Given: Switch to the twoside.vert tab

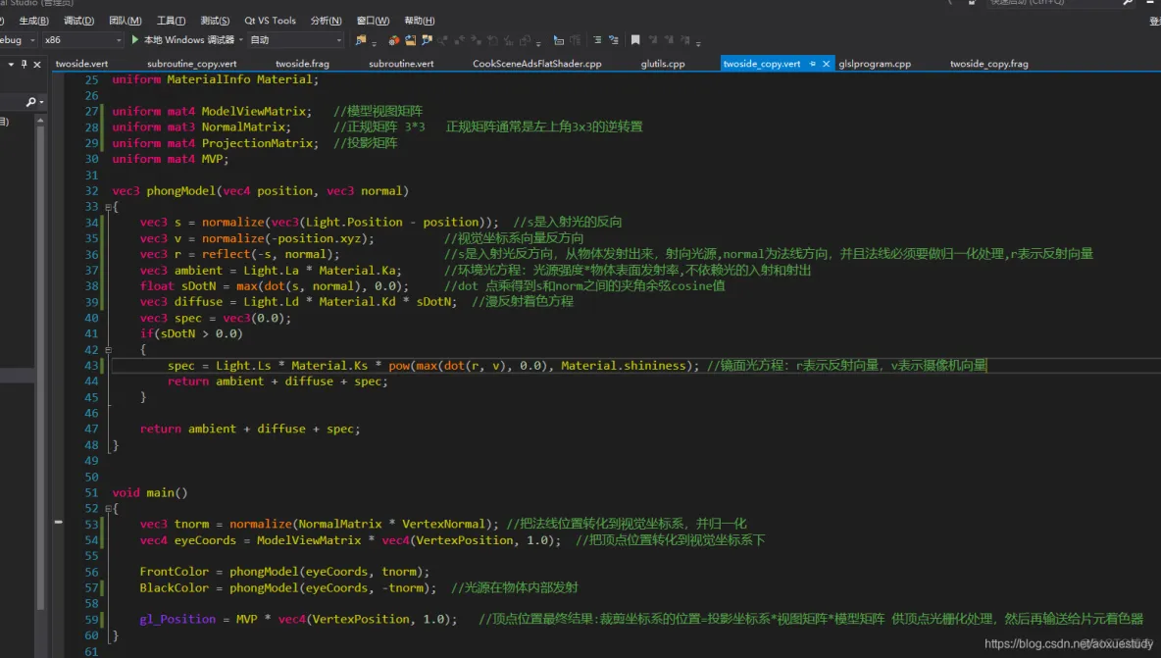Looking at the screenshot, I should [x=81, y=64].
